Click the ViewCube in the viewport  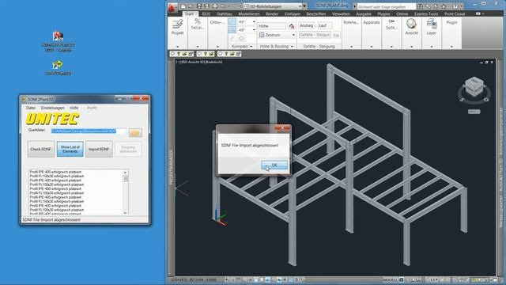[474, 86]
